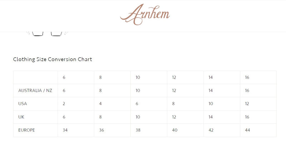
Task: Click the USA size 4 cell
Action: tap(100, 104)
